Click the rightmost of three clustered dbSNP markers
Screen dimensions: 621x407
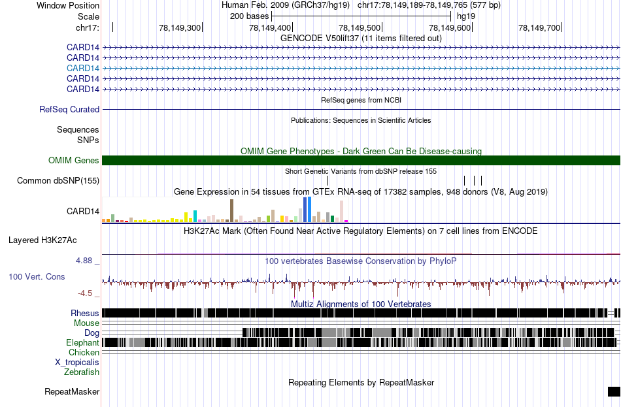pyautogui.click(x=482, y=180)
